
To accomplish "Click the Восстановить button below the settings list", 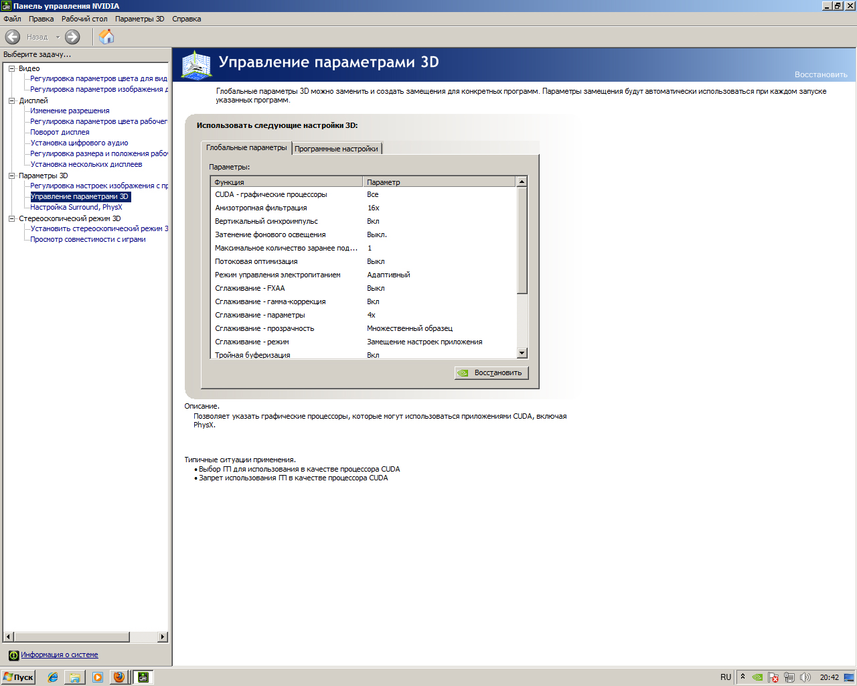I will pos(491,372).
